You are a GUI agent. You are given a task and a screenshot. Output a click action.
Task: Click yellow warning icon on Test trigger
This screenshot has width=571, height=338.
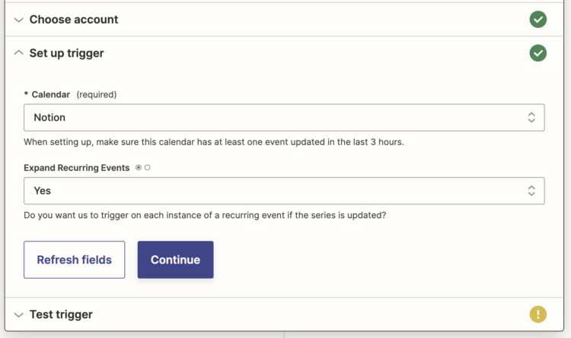click(x=538, y=314)
